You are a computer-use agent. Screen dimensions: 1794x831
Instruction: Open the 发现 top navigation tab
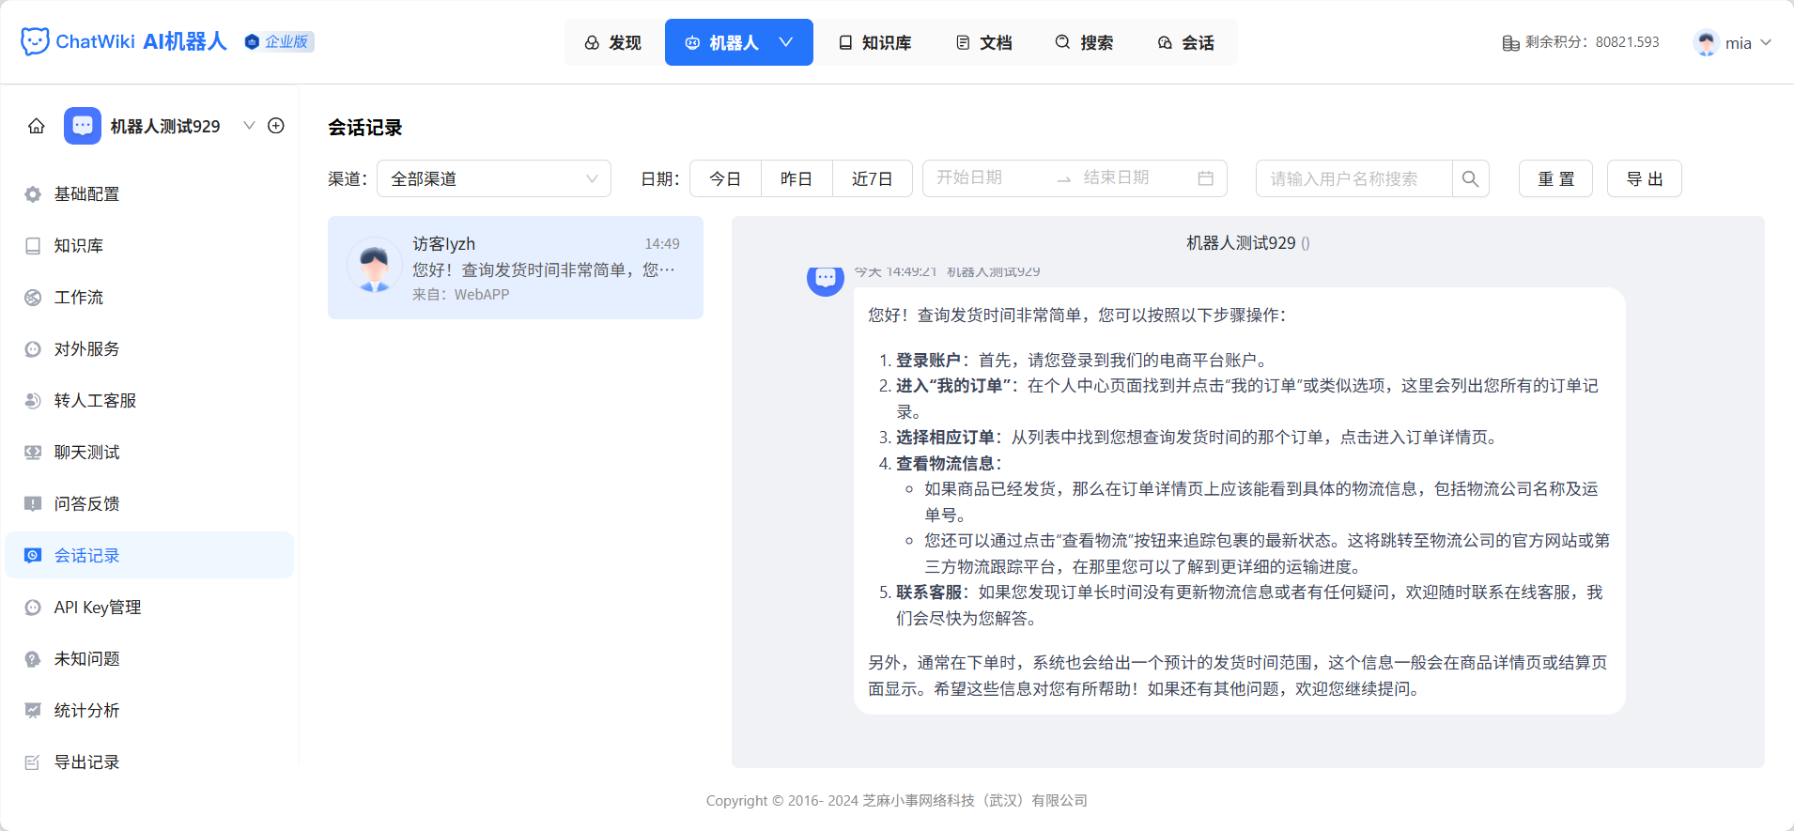point(613,42)
